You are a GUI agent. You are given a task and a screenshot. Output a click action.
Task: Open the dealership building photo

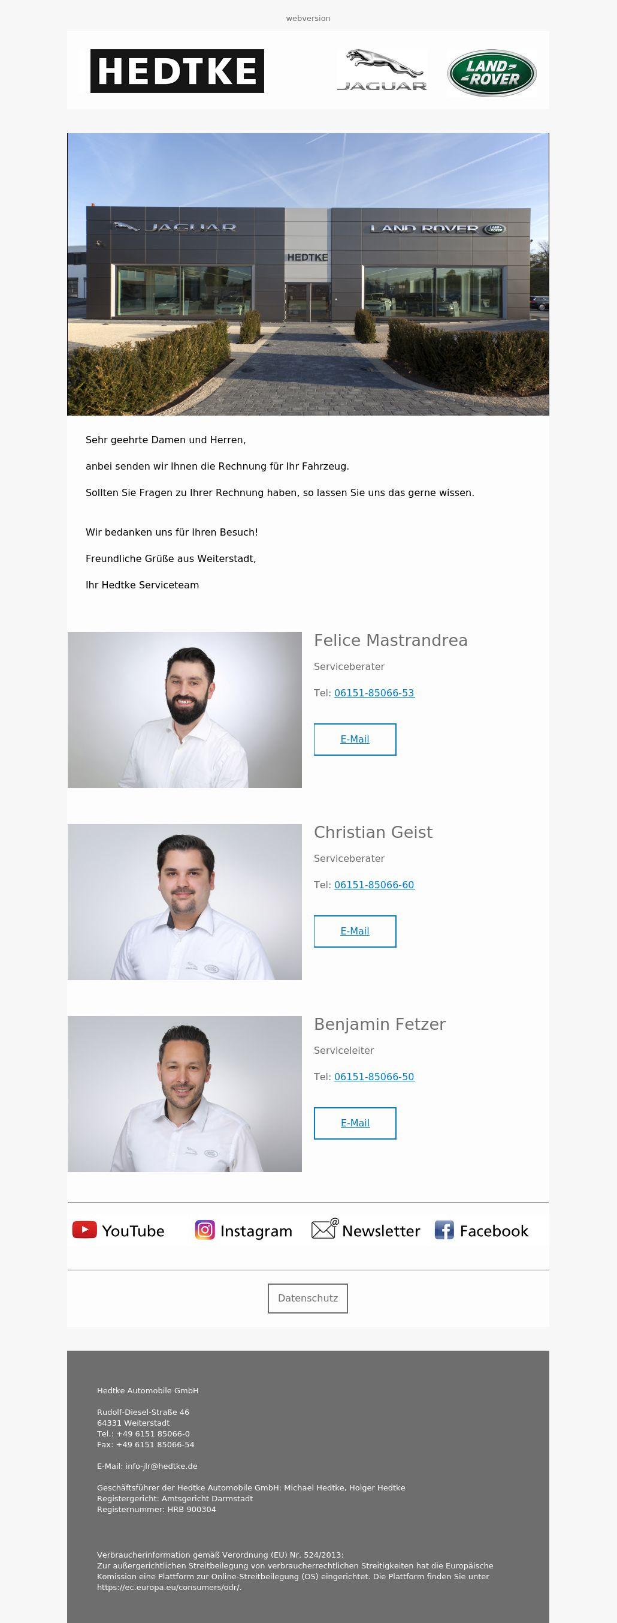pos(308,274)
